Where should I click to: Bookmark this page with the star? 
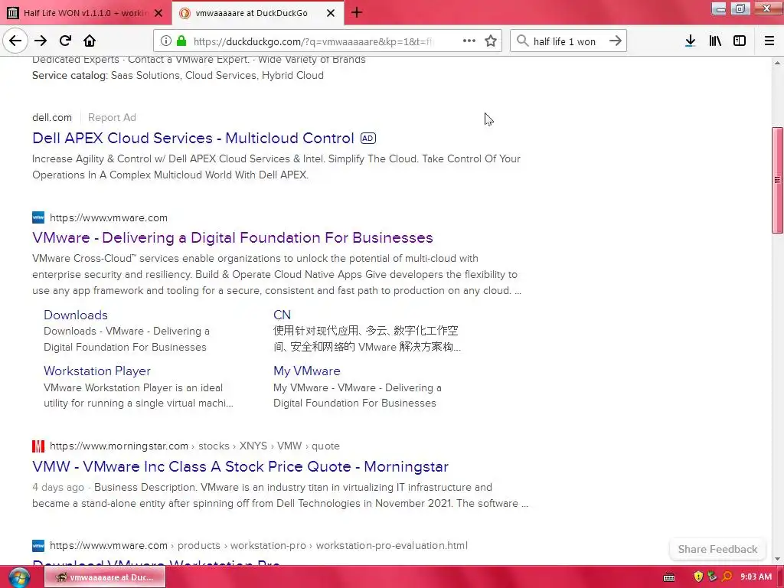491,41
